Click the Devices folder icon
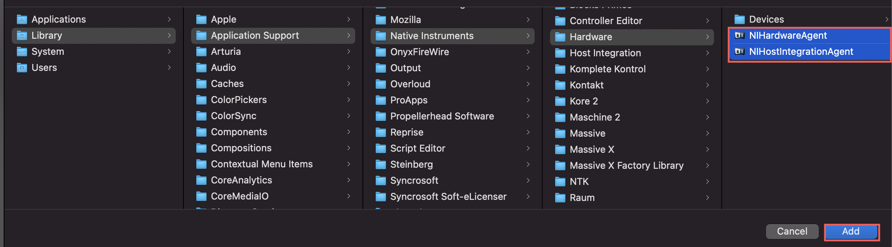Viewport: 892px width, 247px height. click(x=740, y=19)
